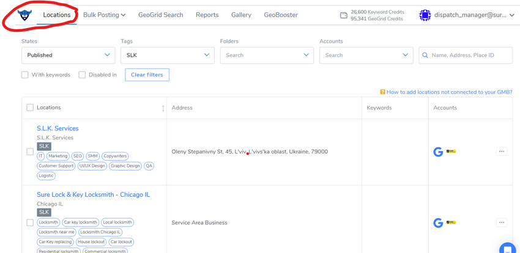Open the Folders search dropdown
This screenshot has height=253, width=520.
tap(267, 55)
